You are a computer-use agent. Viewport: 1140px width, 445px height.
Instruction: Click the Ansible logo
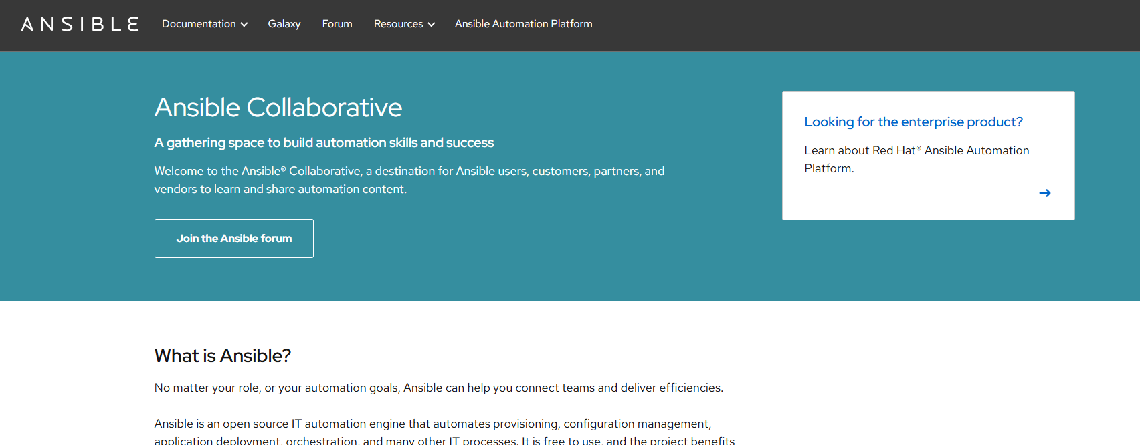80,24
